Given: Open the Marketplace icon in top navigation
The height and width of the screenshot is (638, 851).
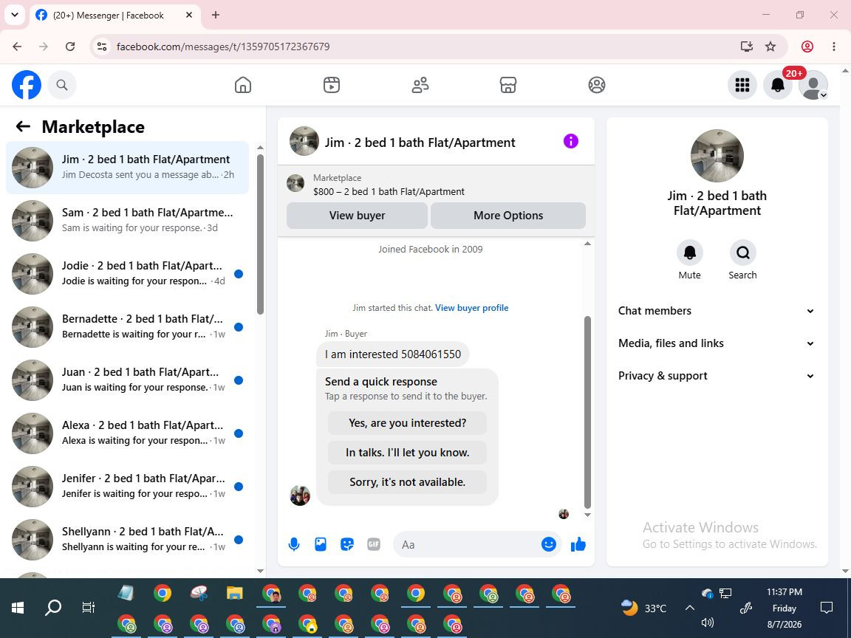Looking at the screenshot, I should click(508, 85).
